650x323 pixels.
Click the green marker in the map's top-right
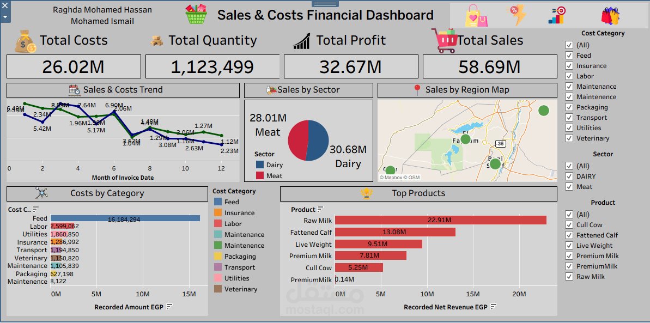pos(543,110)
